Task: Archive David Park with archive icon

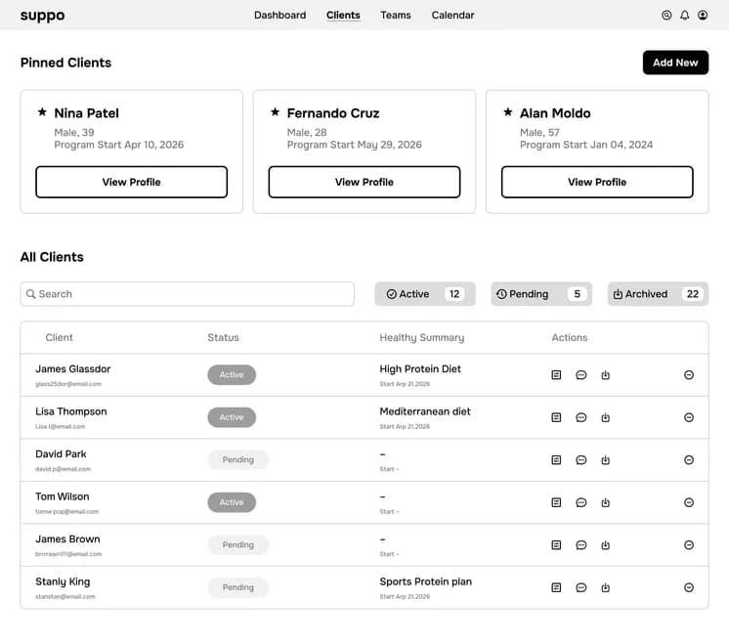Action: coord(605,460)
